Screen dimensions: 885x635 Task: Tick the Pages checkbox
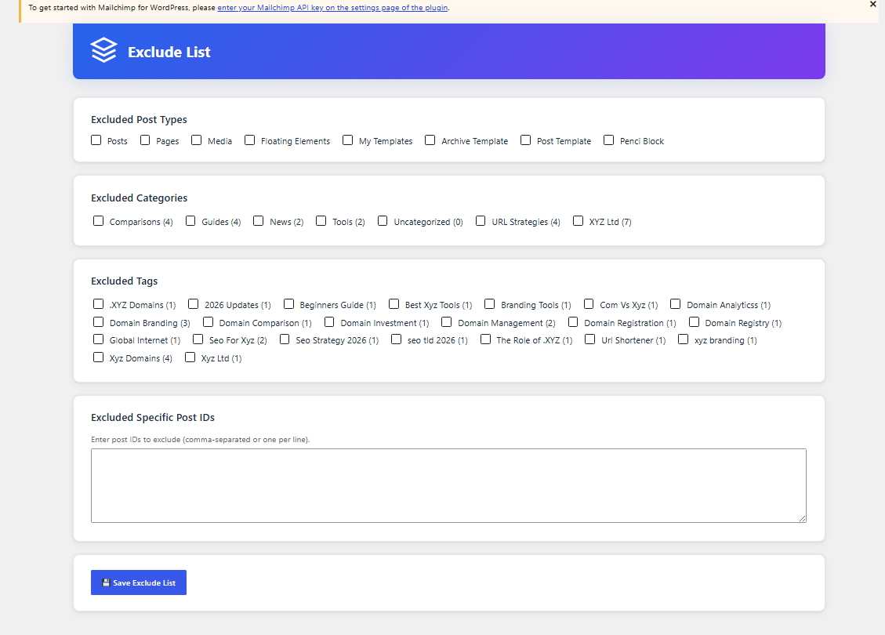click(x=145, y=140)
